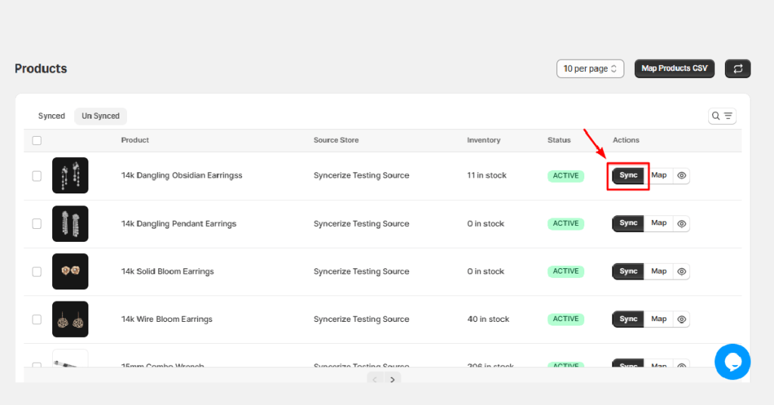This screenshot has width=774, height=405.
Task: Sync the 14k Wire Bloom Earrings product
Action: click(x=628, y=319)
